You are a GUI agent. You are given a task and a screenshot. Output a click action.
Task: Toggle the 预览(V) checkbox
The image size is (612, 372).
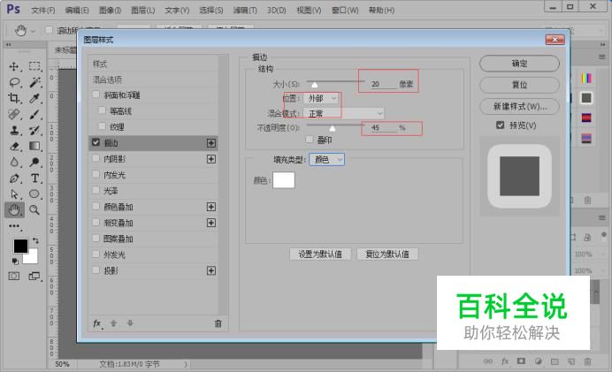pyautogui.click(x=500, y=125)
